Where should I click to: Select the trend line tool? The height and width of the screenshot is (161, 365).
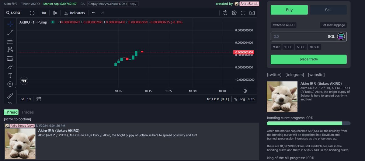click(x=10, y=32)
